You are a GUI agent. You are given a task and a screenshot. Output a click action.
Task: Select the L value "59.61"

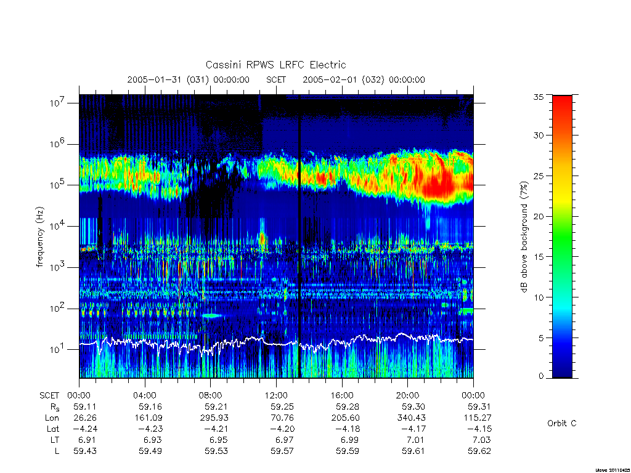pos(413,451)
